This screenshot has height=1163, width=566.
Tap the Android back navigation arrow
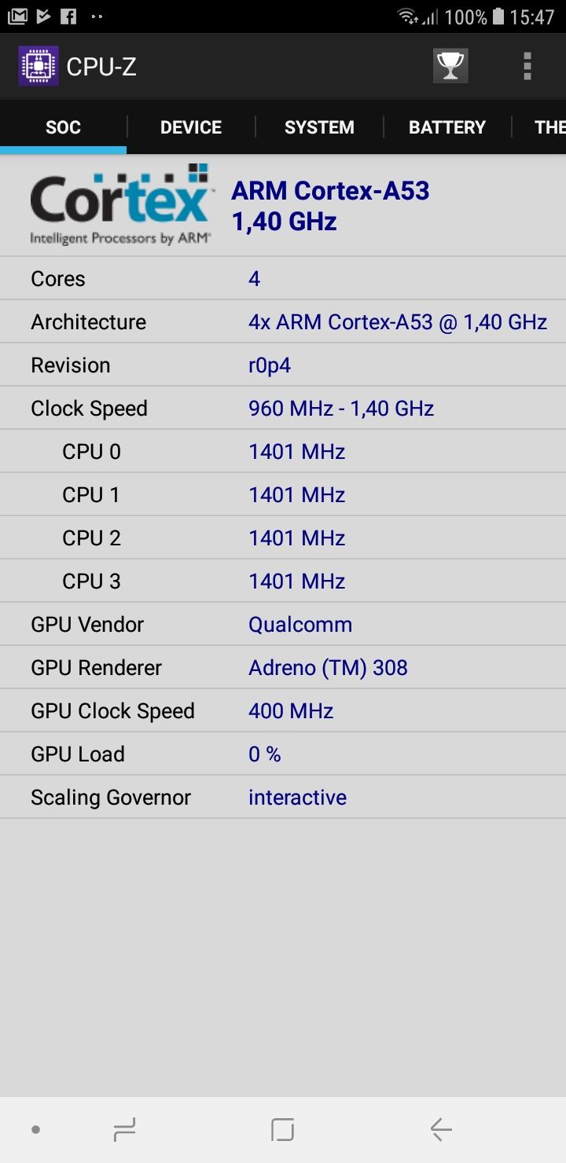(x=441, y=1130)
